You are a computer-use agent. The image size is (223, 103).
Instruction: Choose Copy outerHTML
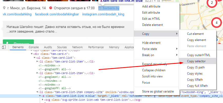(197, 55)
